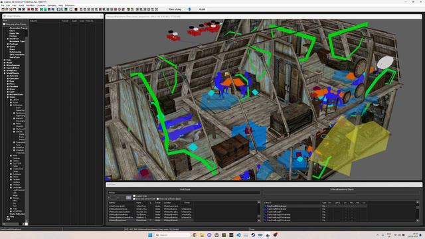Click the four-corner brackets toolbar icon
Screen dimensions: 425x239
(x=71, y=9)
